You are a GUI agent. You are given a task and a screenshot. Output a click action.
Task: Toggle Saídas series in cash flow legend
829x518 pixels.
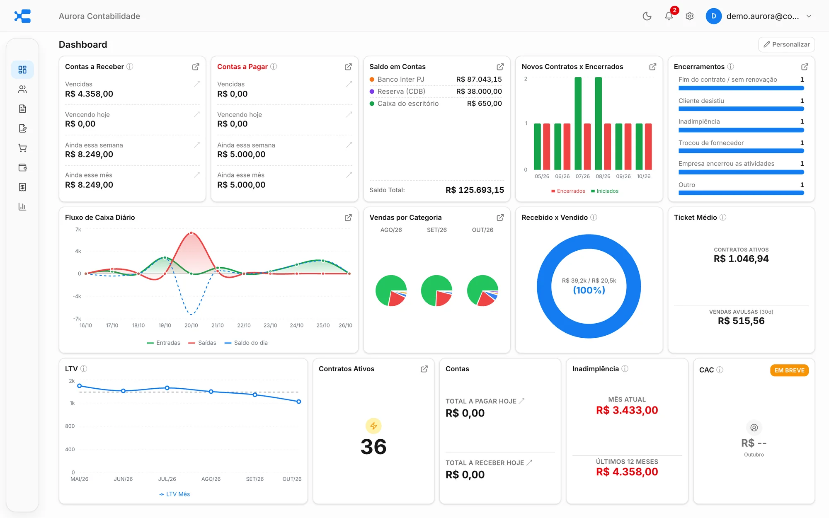pos(202,343)
